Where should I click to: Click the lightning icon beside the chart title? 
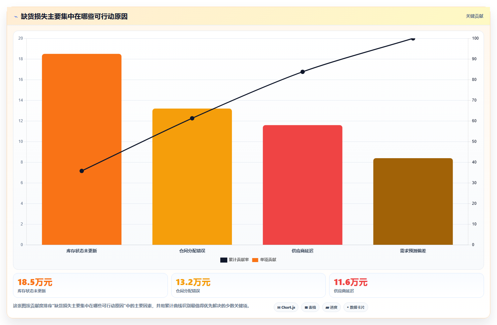[x=16, y=17]
